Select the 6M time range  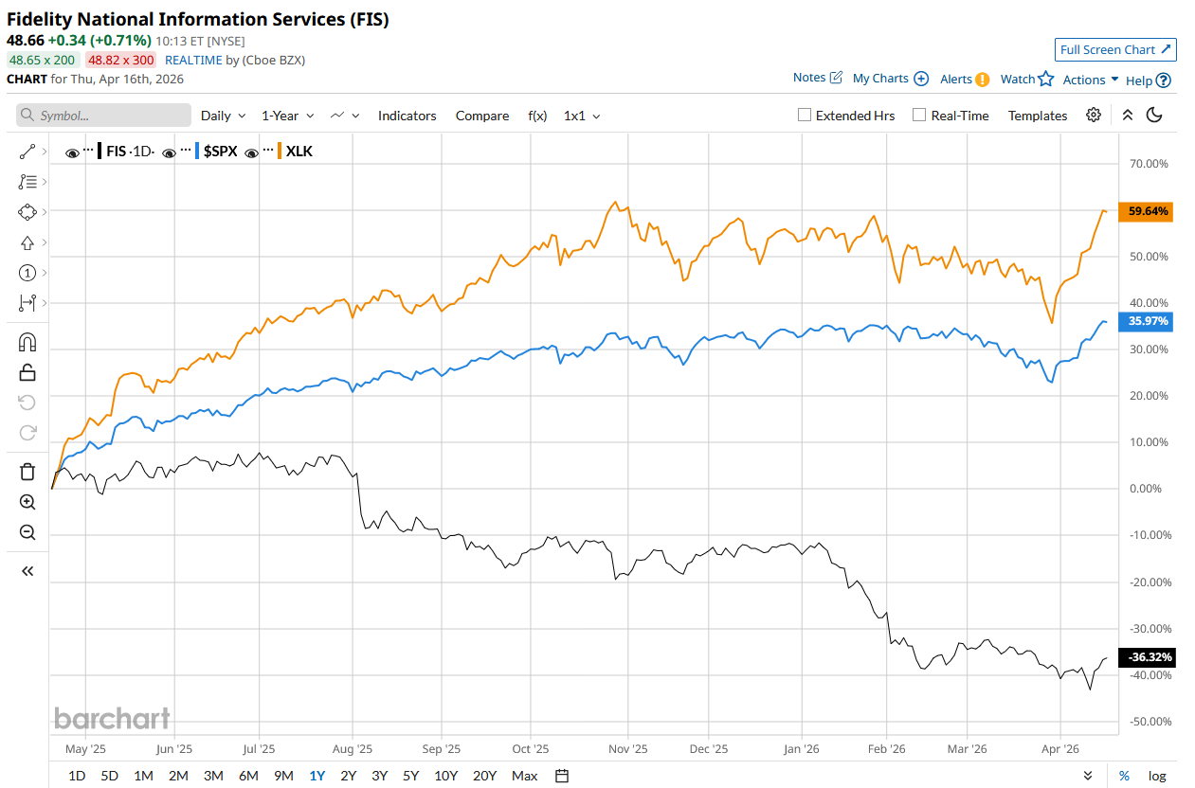(x=248, y=776)
